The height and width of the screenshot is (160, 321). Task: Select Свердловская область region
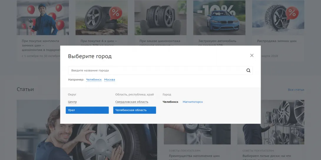coord(132,102)
